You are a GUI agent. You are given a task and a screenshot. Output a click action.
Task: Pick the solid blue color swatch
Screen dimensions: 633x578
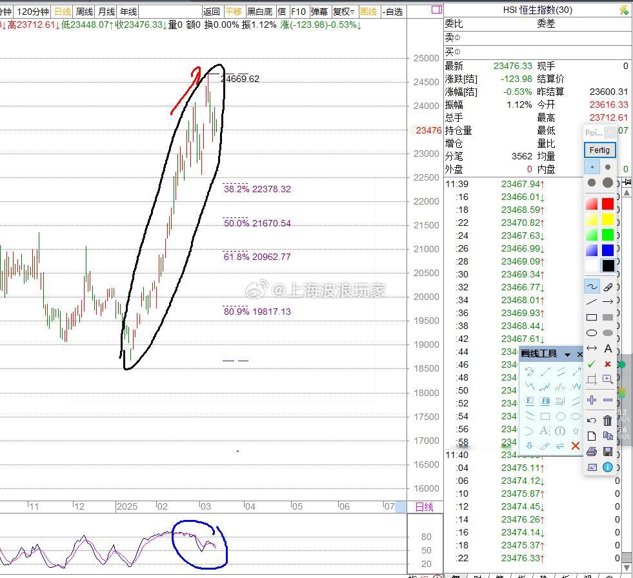tap(608, 250)
